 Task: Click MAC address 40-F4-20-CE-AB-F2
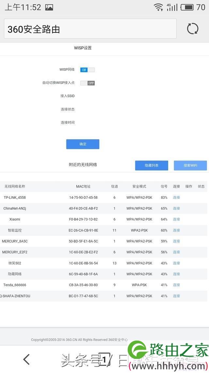(x=83, y=208)
